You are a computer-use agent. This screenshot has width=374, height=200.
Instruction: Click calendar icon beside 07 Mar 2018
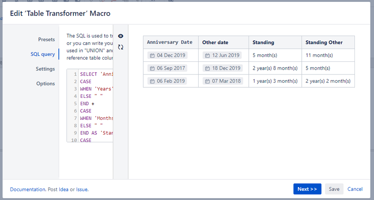click(208, 81)
